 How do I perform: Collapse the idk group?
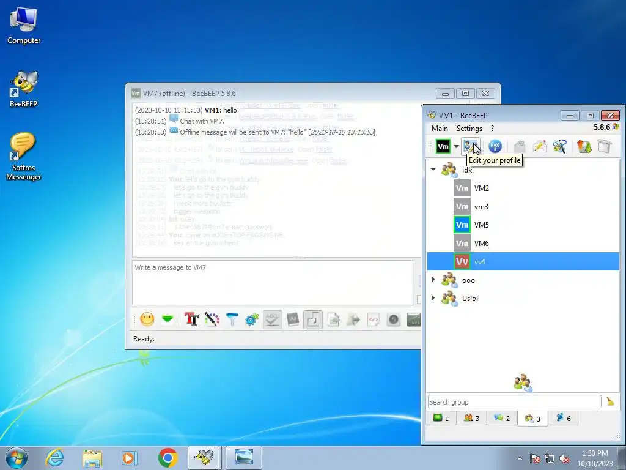tap(433, 170)
